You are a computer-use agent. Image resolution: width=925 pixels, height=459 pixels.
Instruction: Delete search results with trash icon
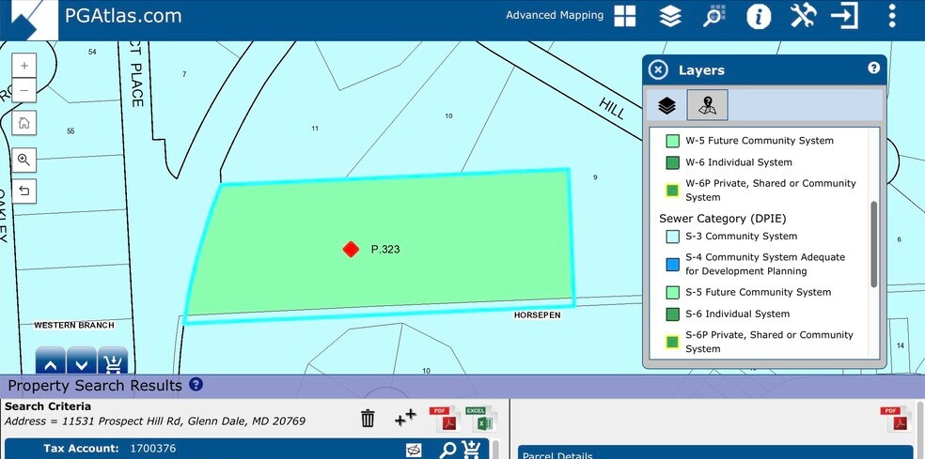tap(368, 419)
